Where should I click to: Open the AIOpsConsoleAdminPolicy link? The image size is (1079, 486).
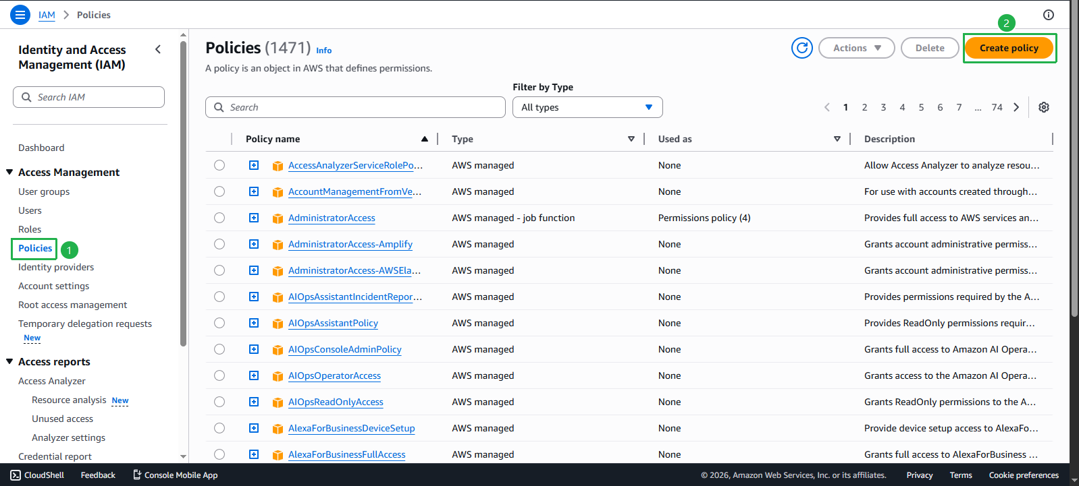click(345, 349)
